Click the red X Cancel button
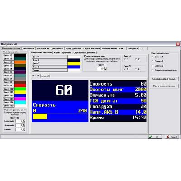Image resolution: width=181 pixels, height=181 pixels. click(171, 137)
